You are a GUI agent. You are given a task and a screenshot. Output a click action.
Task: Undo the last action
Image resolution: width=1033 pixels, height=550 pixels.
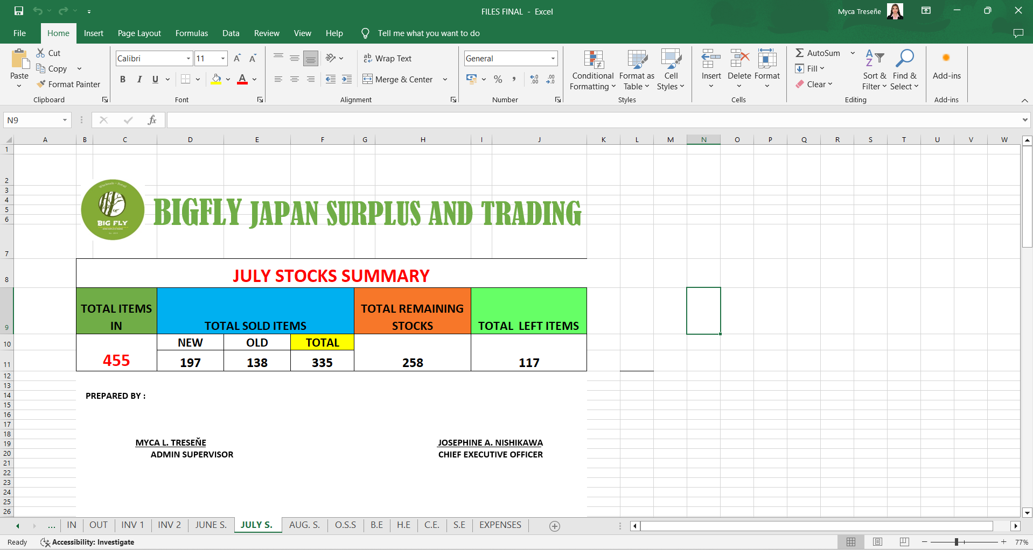point(37,11)
